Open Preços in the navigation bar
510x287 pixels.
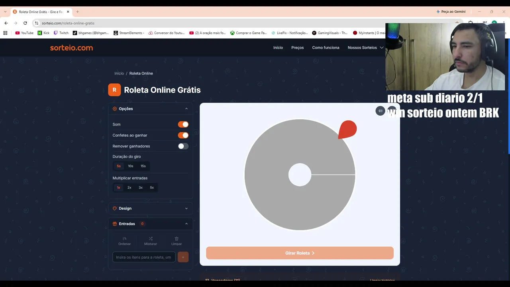click(298, 48)
